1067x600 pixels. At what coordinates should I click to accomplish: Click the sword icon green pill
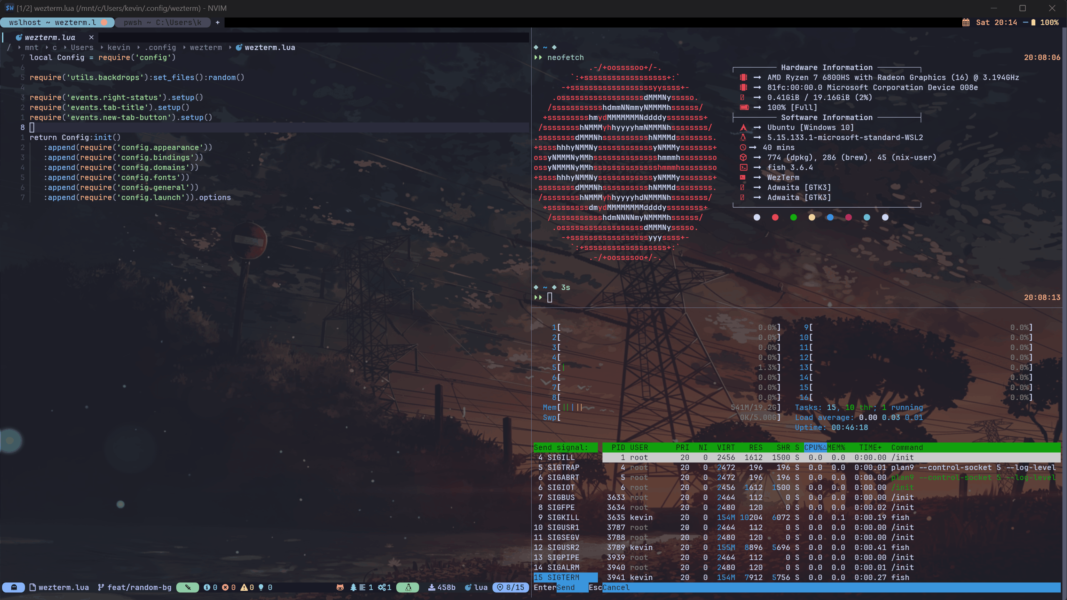coord(188,587)
